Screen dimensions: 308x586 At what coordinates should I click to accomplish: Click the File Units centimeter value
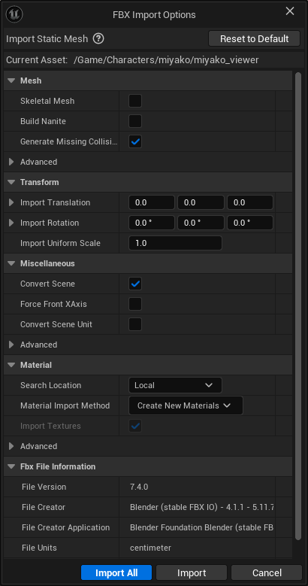150,548
